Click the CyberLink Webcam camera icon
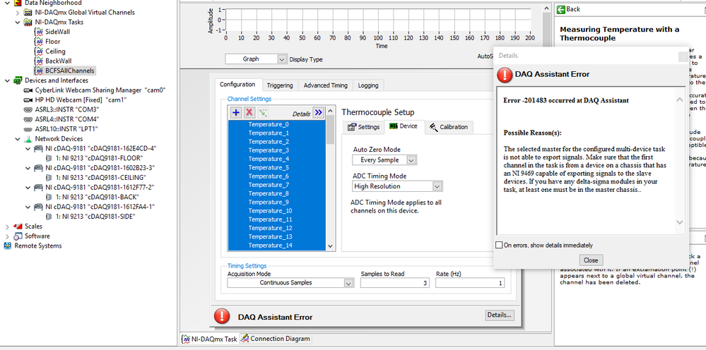Viewport: 706px width, 350px height. pyautogui.click(x=28, y=90)
